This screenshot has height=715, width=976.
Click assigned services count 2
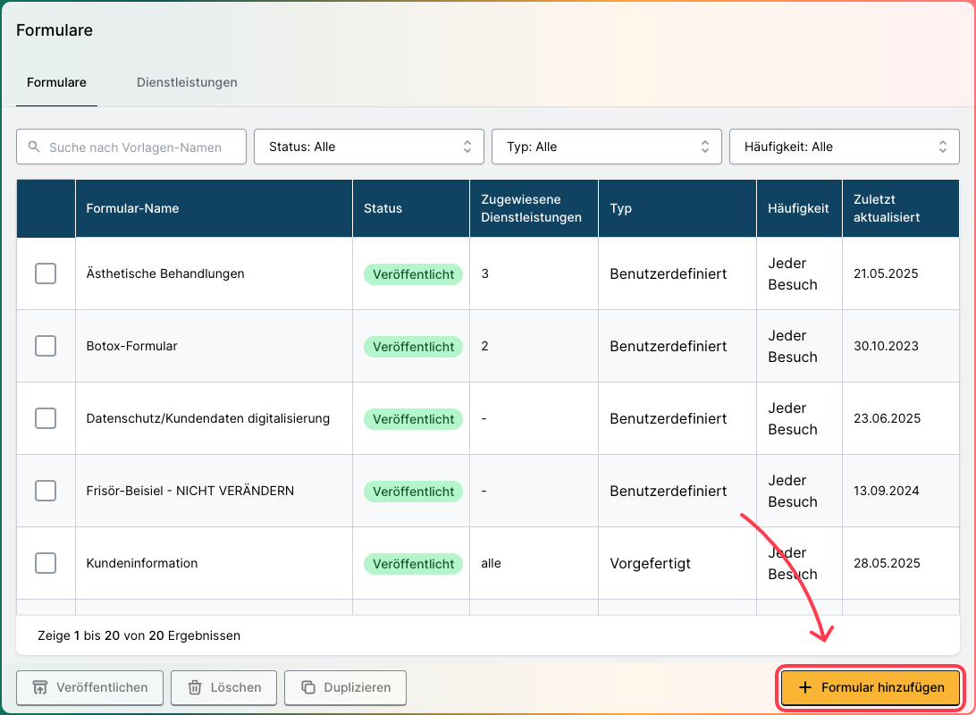(x=485, y=346)
